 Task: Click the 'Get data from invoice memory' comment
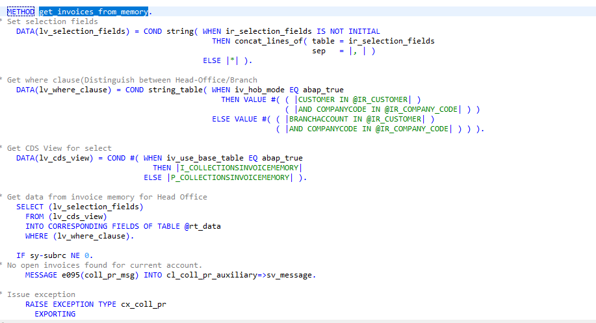coord(107,197)
